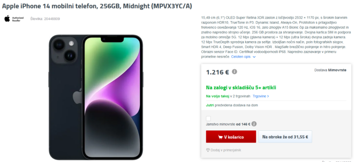Image resolution: width=354 pixels, height=162 pixels.
Task: Click the Dodaj v primerjalnik compare link text
Action: 226,150
